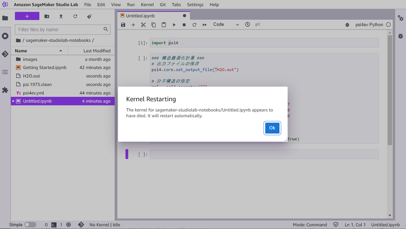Screen dimensions: 406x229
Task: Open the right sidebar debugger panel
Action: [x=401, y=36]
